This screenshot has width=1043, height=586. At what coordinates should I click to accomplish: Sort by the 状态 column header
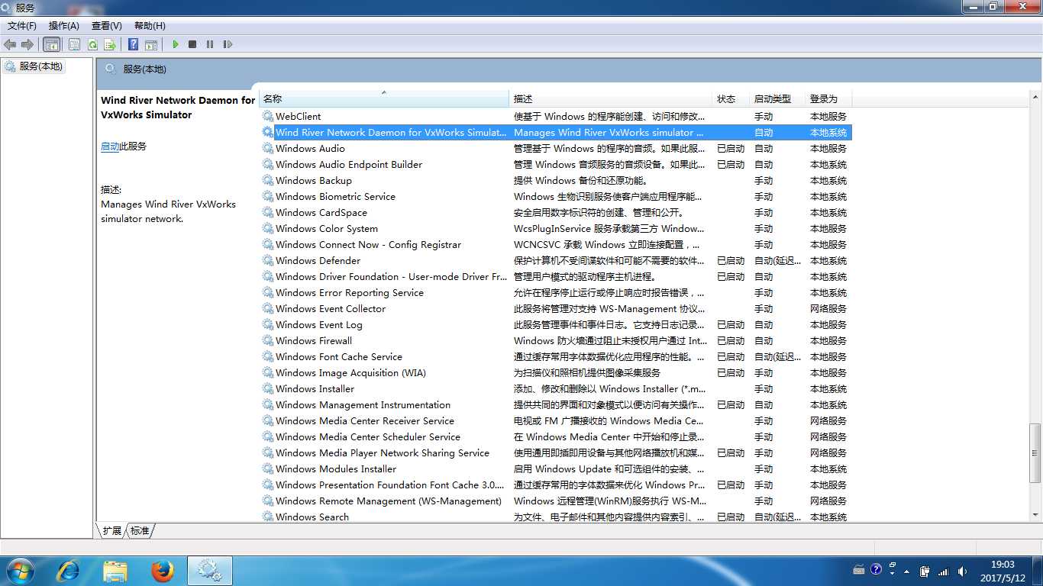click(731, 99)
